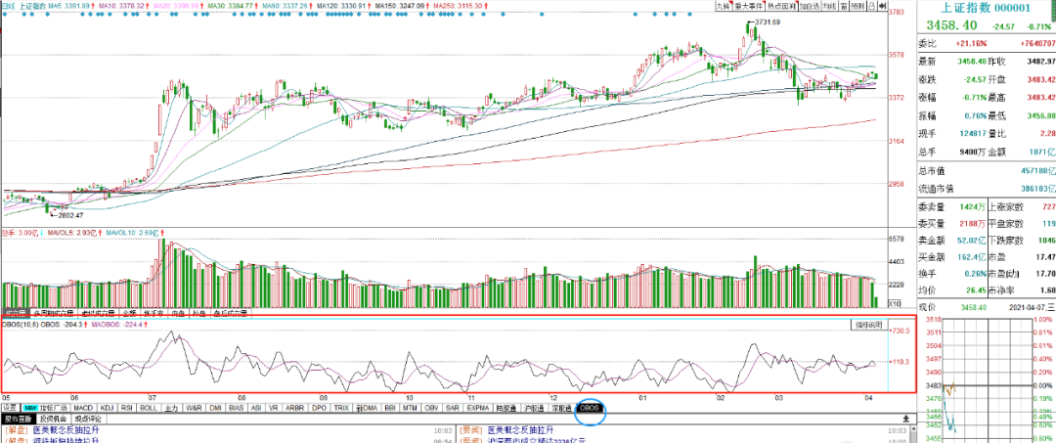Collapse the side panel with arrow icon
This screenshot has height=443, width=1056.
pyautogui.click(x=882, y=6)
